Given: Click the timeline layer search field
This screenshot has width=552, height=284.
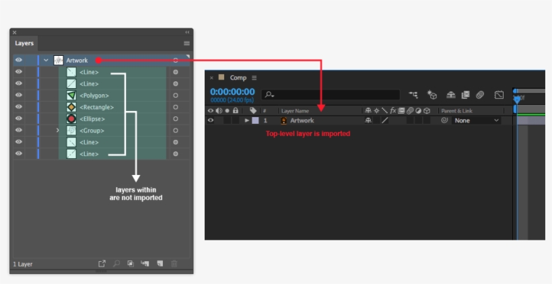Looking at the screenshot, I should 331,94.
